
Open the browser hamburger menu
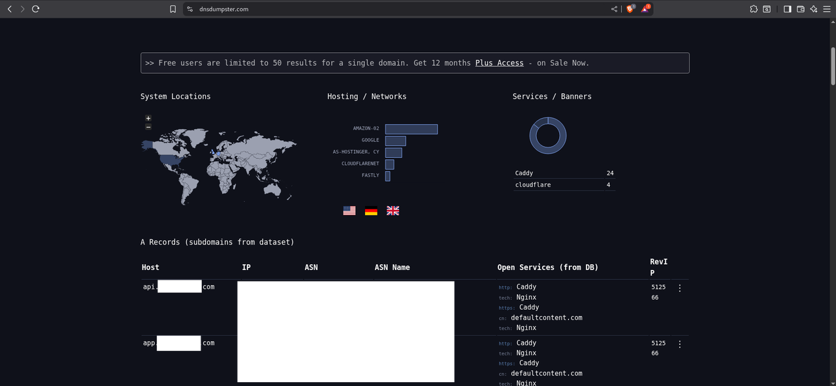(x=827, y=9)
